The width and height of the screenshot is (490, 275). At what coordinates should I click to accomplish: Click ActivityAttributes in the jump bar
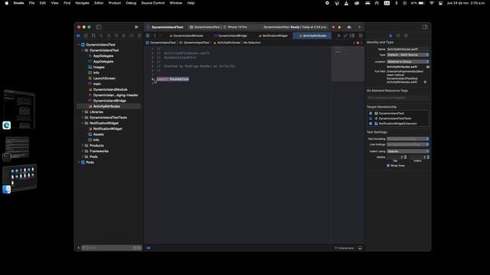(227, 43)
